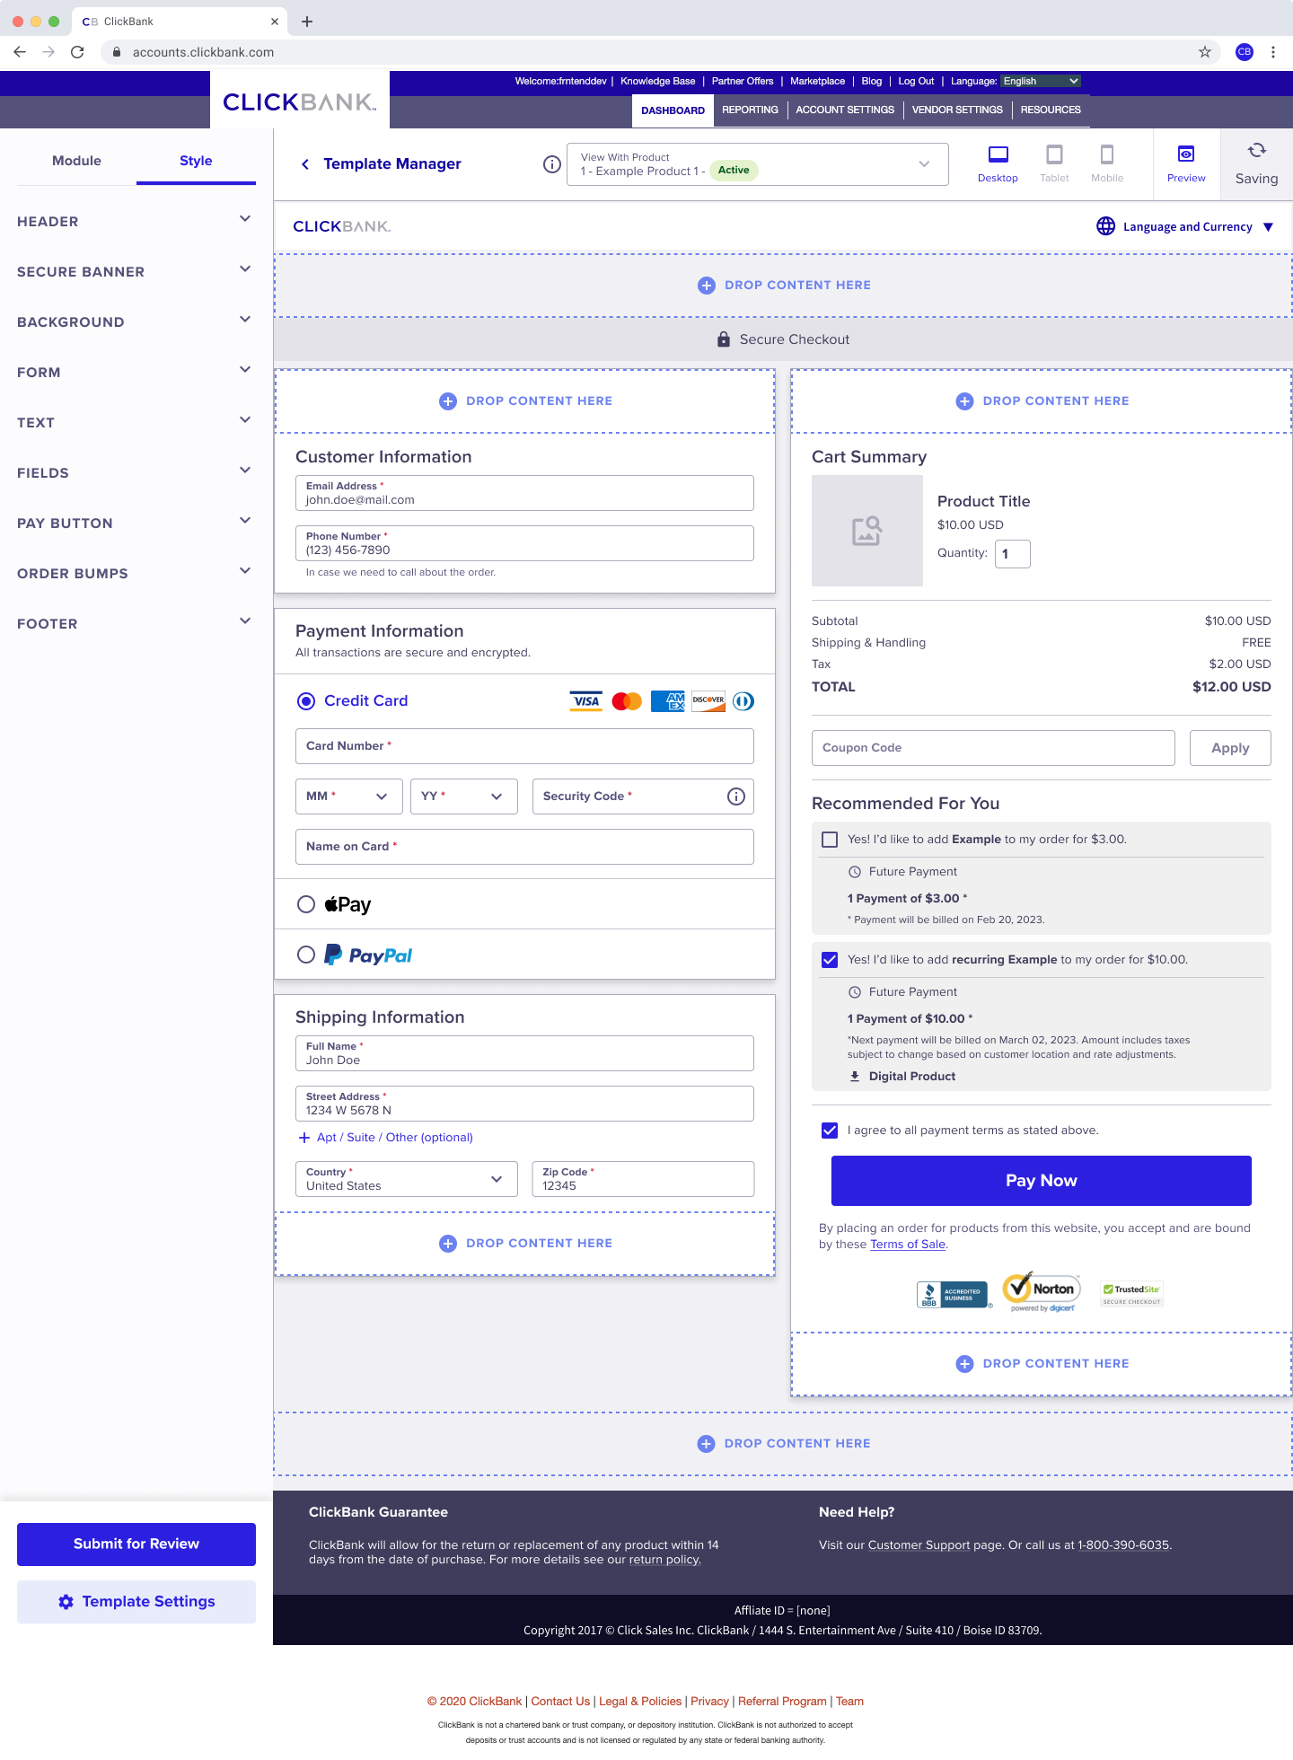The width and height of the screenshot is (1293, 1760).
Task: Open the Preview eye icon
Action: point(1186,154)
